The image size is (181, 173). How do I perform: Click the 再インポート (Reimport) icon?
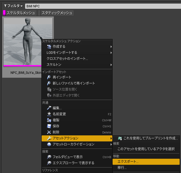point(49,77)
